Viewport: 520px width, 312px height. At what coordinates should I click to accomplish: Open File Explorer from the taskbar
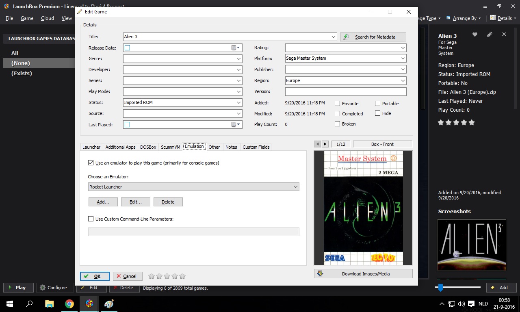click(x=49, y=303)
